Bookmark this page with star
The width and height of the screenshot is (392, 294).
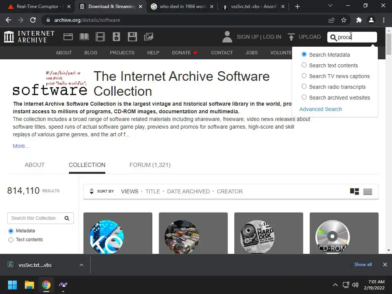[344, 20]
